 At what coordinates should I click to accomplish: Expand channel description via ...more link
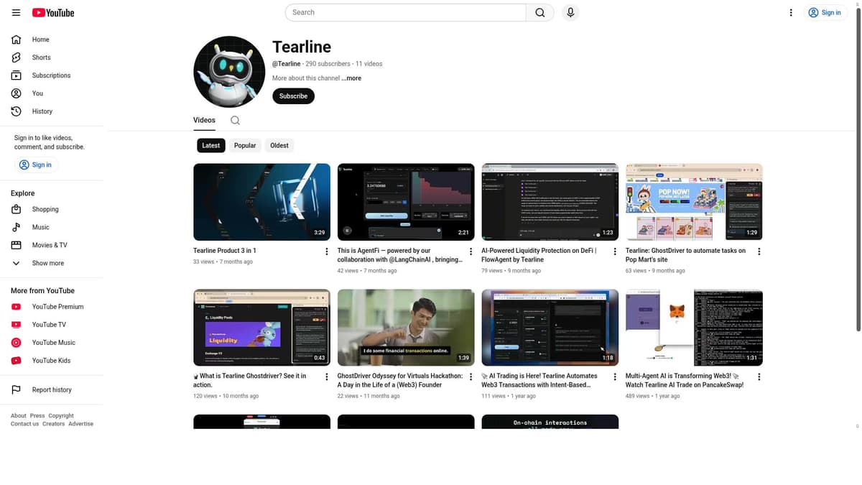[351, 78]
